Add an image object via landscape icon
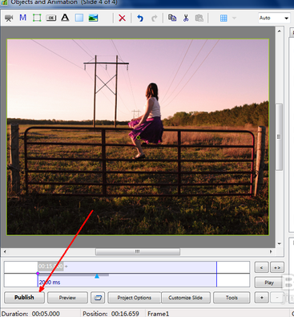 [93, 18]
